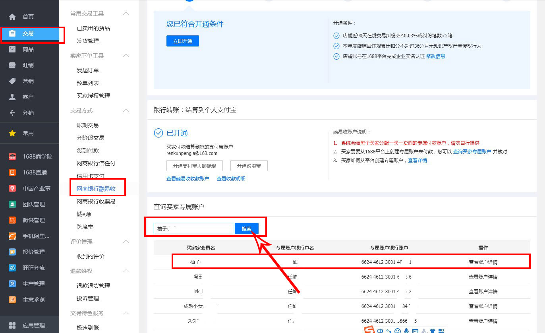
Task: Open the 报价管理 quotation icon
Action: 12,252
